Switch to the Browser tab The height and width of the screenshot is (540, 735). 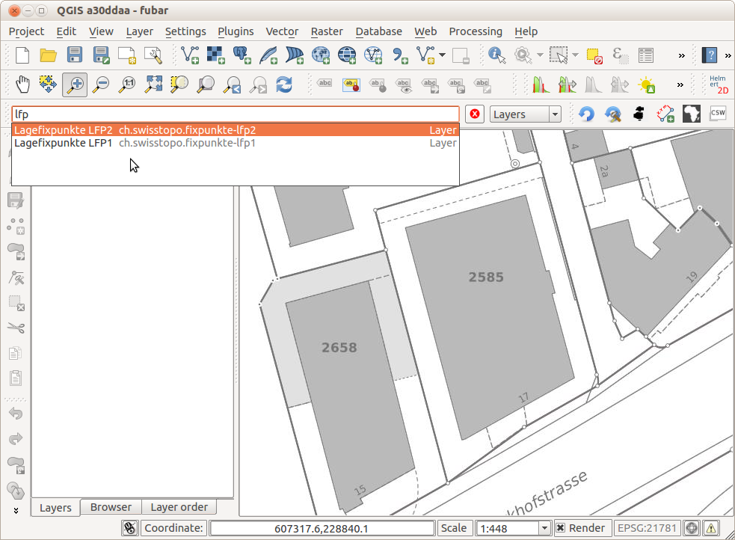[x=111, y=507]
